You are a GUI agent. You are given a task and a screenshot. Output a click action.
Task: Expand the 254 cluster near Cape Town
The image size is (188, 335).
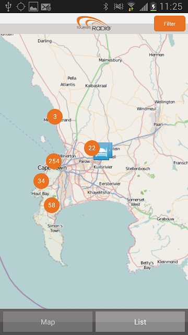click(54, 161)
